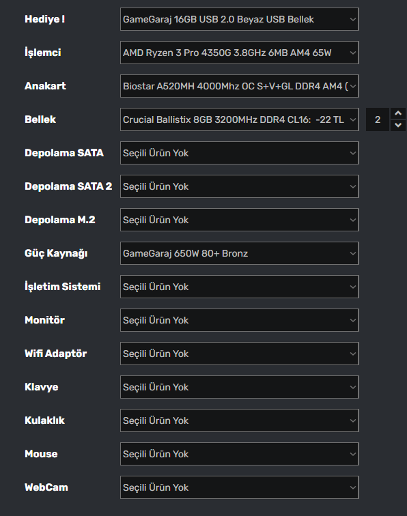Expand the Monitör dropdown

click(240, 320)
